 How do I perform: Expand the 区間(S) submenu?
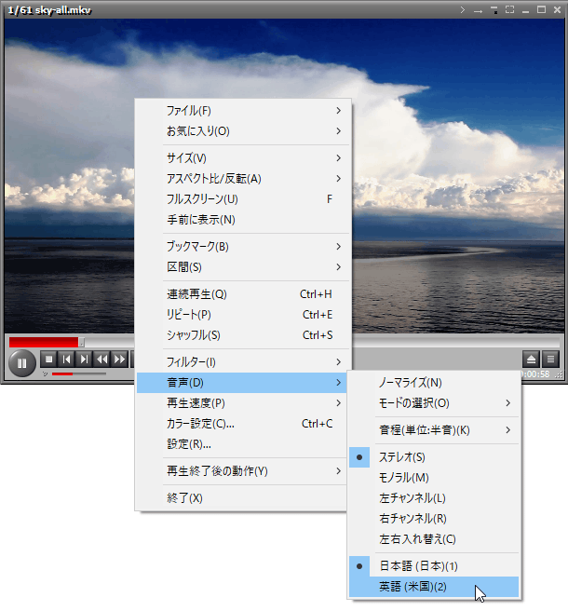pos(243,267)
